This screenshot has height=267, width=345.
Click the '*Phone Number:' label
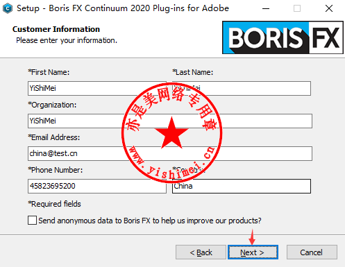tap(56, 170)
